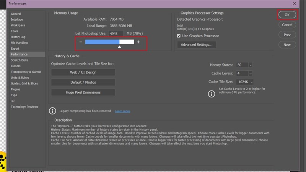
Task: Toggle Use Graphics Processor checkbox
Action: 179,36
